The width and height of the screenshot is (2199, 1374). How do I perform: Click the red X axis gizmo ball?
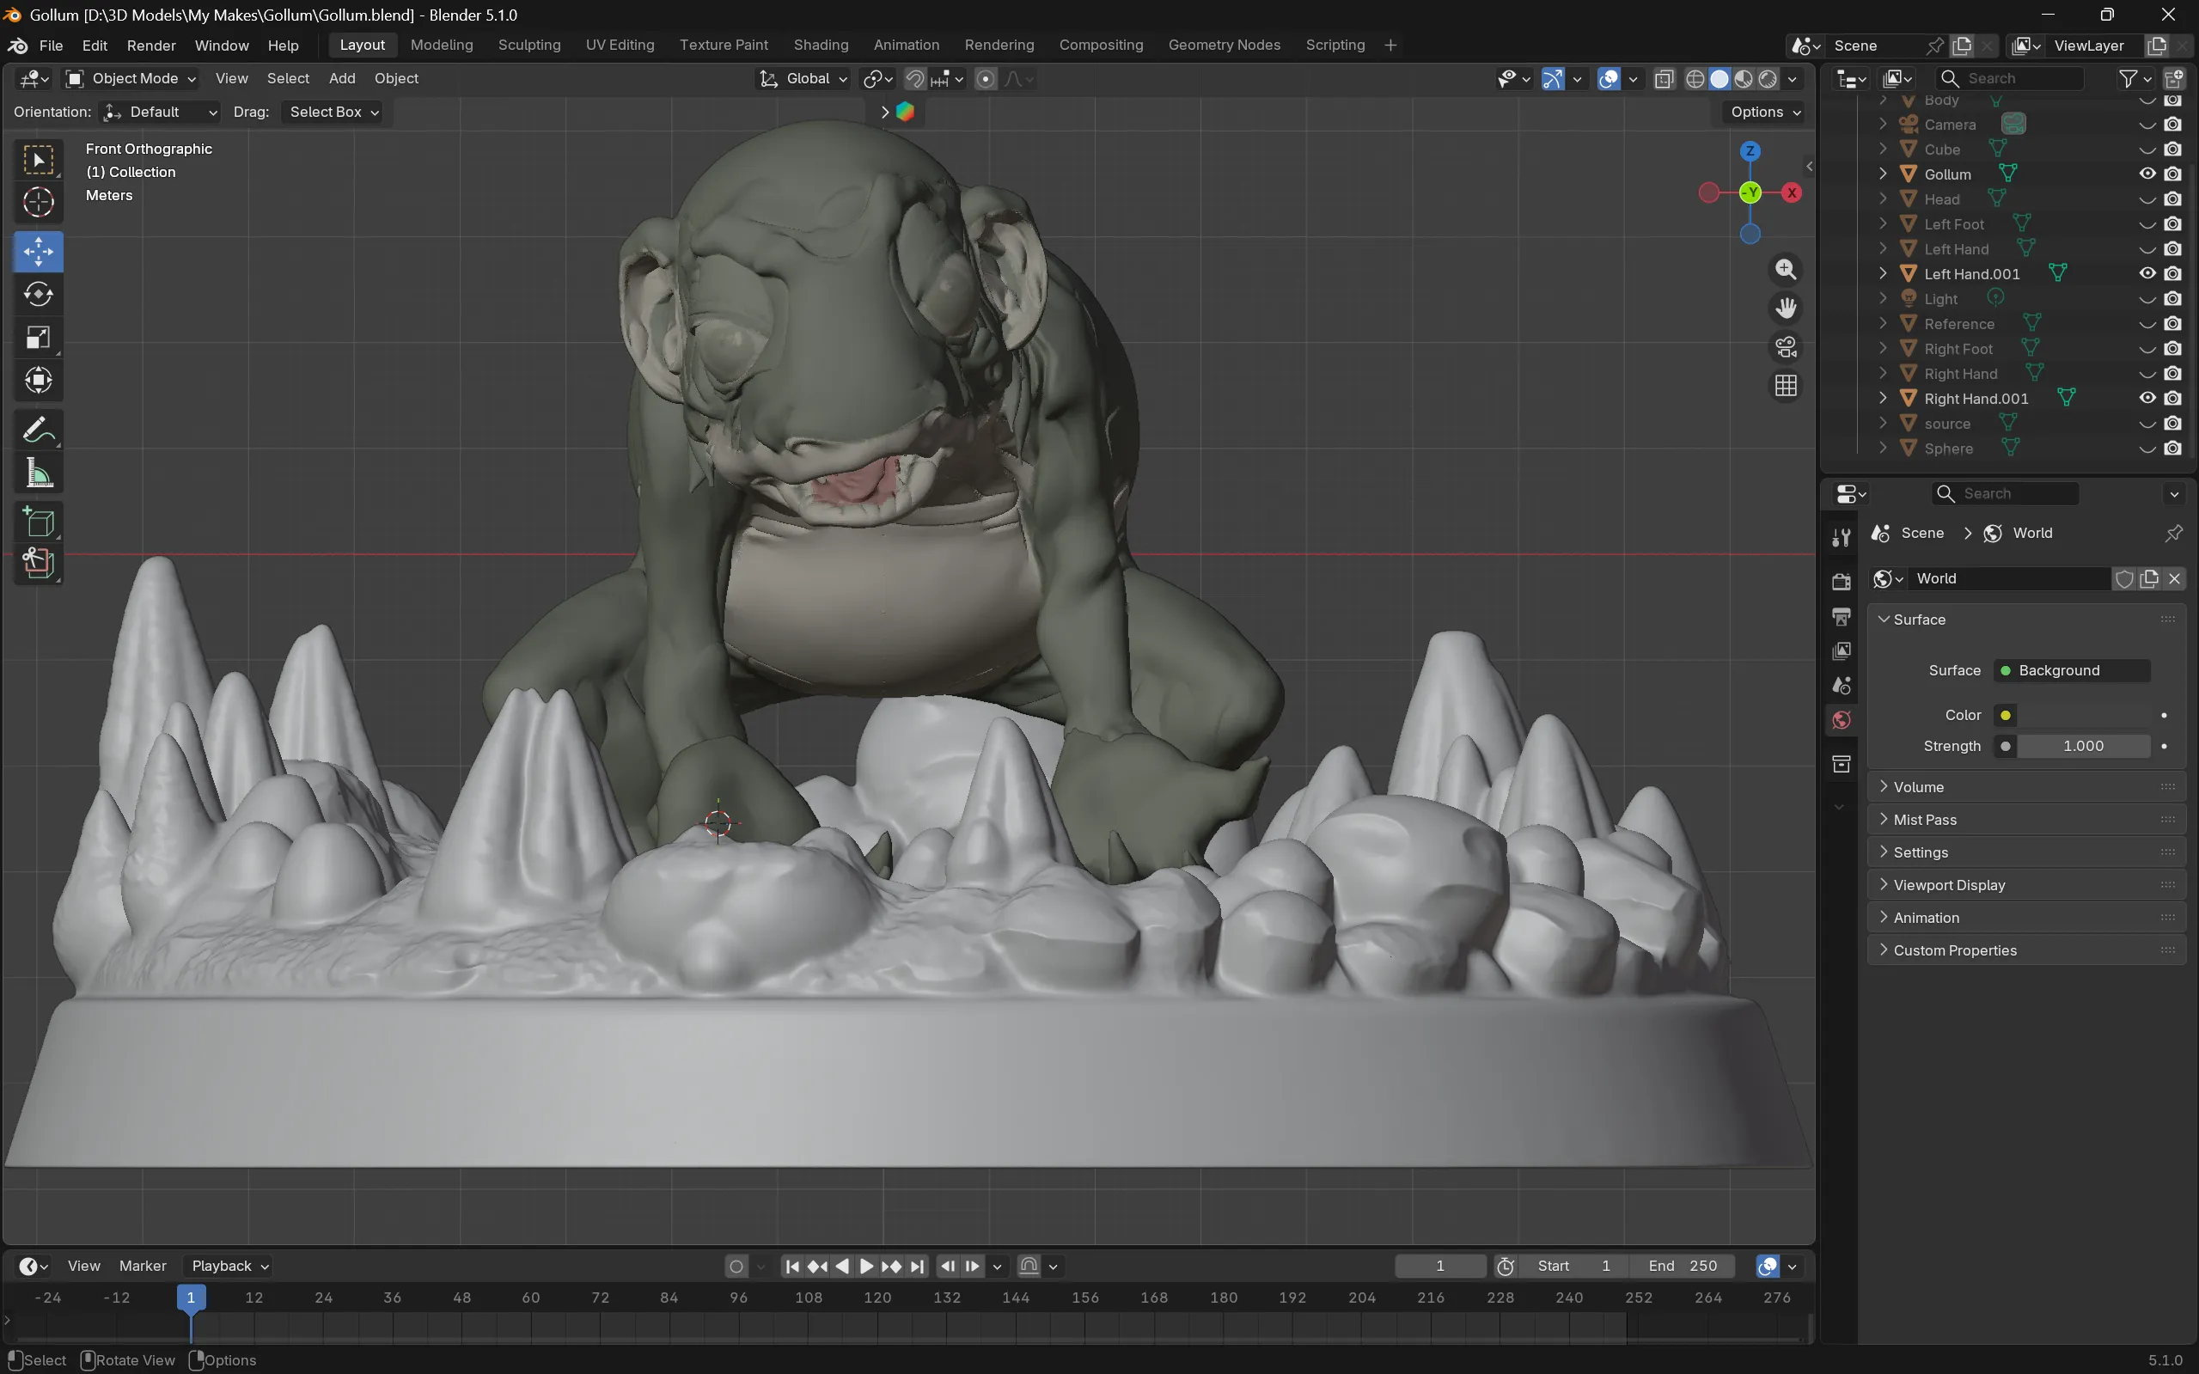pos(1791,192)
